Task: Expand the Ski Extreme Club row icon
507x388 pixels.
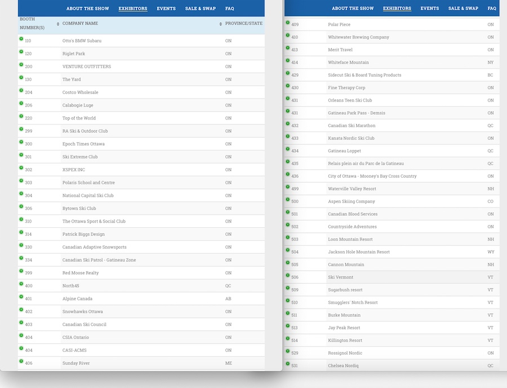Action: click(x=21, y=155)
